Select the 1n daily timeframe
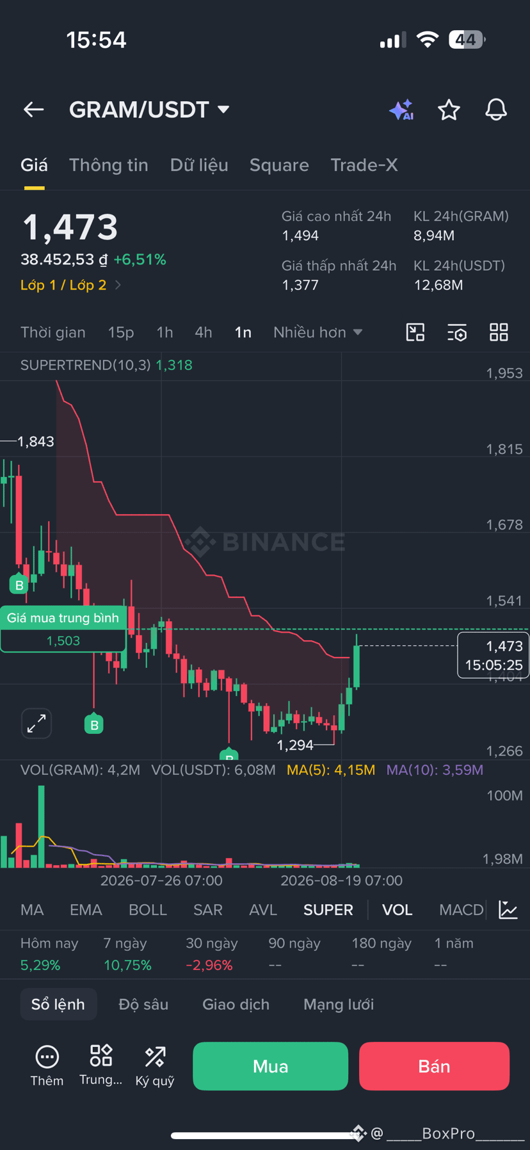The image size is (530, 1150). 243,332
